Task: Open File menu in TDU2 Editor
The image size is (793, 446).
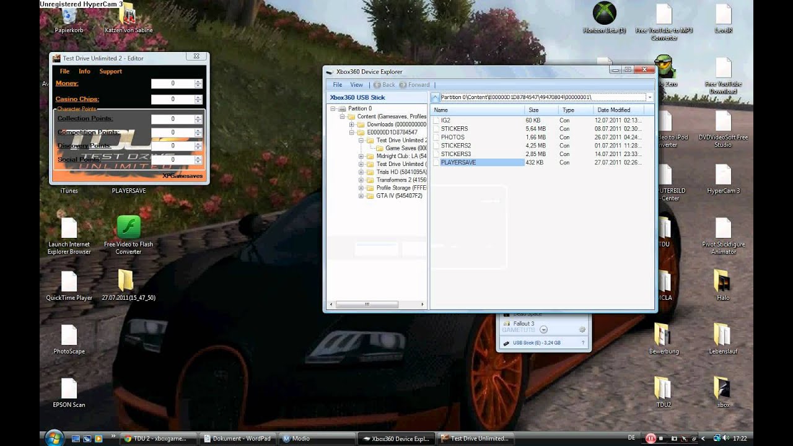Action: (64, 71)
